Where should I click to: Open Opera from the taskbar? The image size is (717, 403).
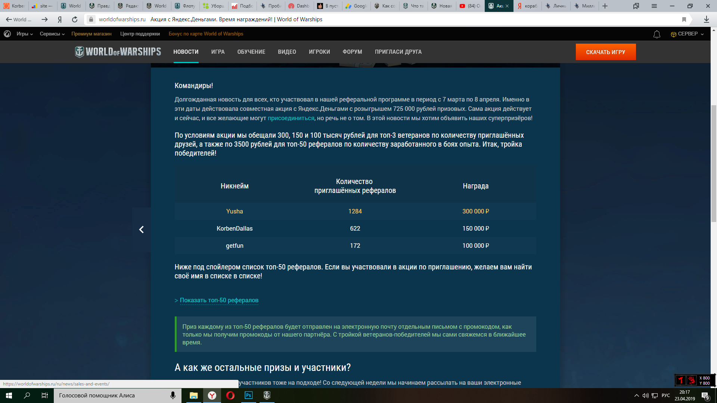point(230,396)
